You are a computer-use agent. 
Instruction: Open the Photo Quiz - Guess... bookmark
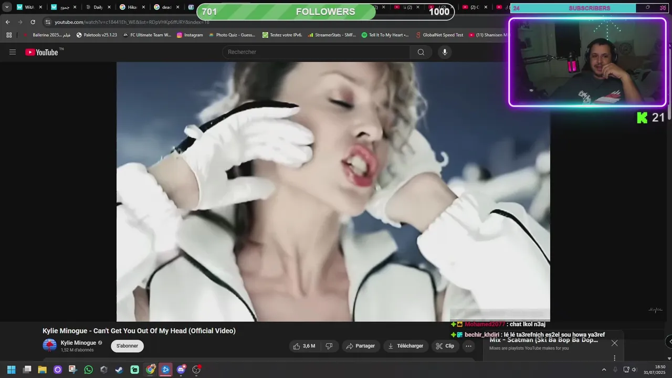pyautogui.click(x=232, y=35)
